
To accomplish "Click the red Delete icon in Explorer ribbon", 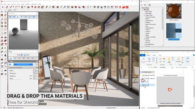I will [164, 59].
